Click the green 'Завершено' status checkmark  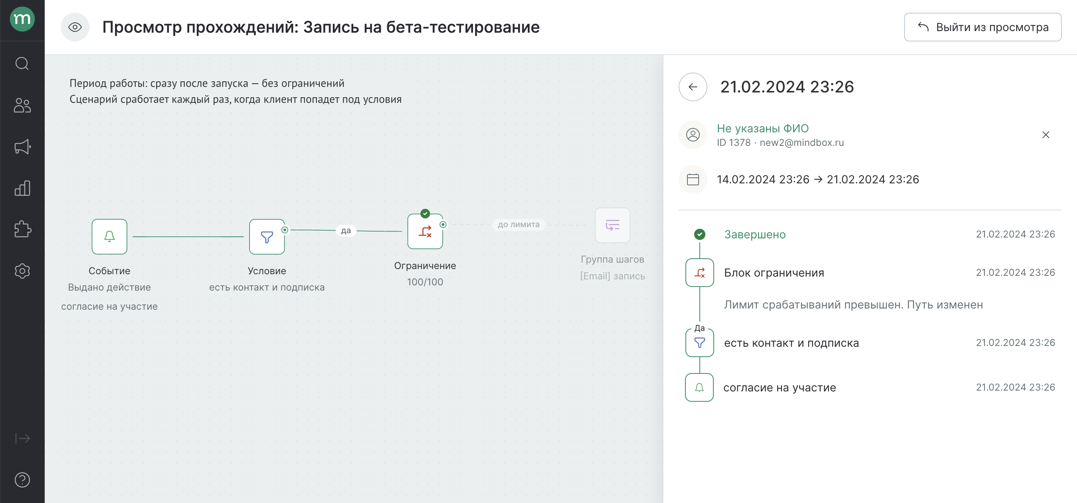point(699,235)
